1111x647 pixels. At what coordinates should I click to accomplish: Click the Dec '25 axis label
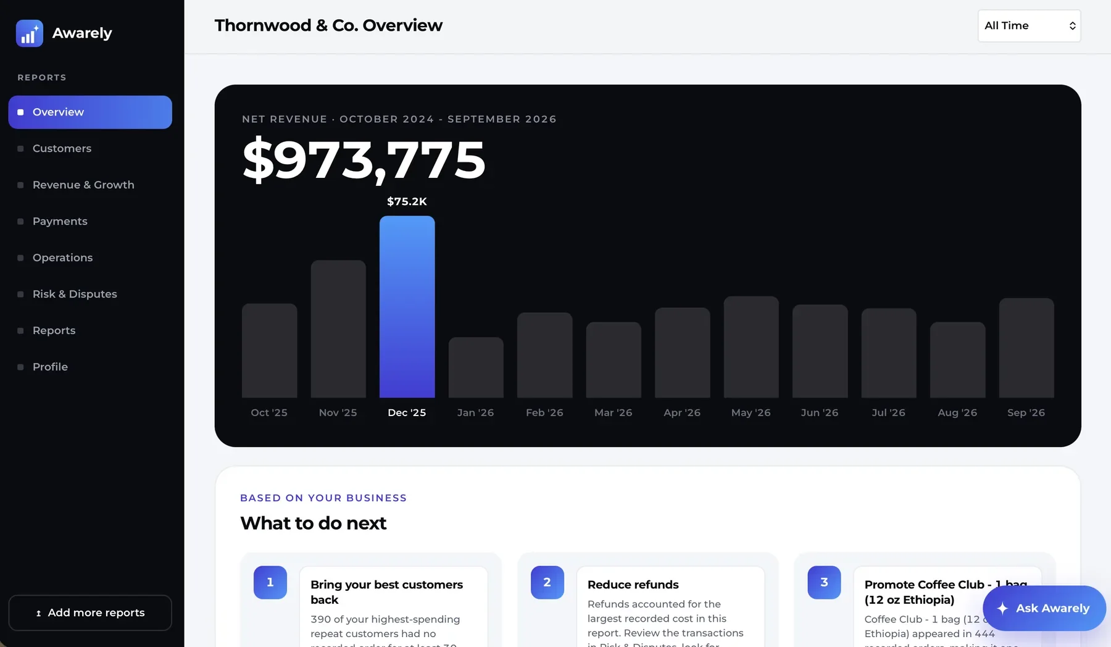click(407, 413)
